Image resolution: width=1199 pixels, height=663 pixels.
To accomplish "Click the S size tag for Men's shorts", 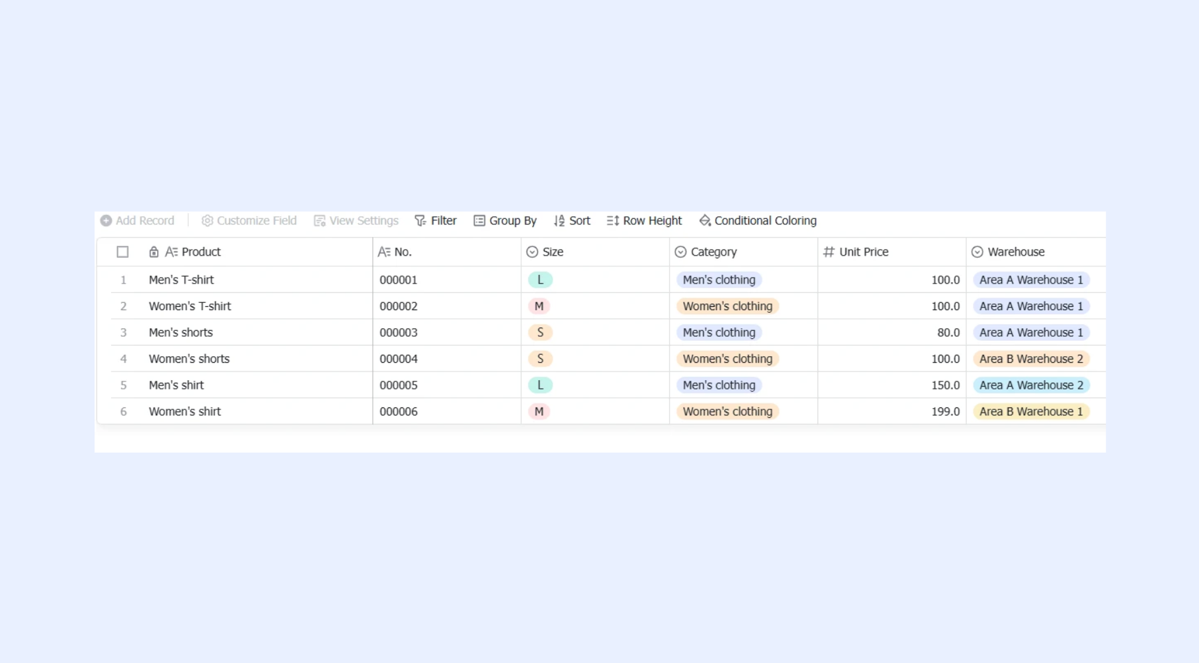I will [x=540, y=332].
